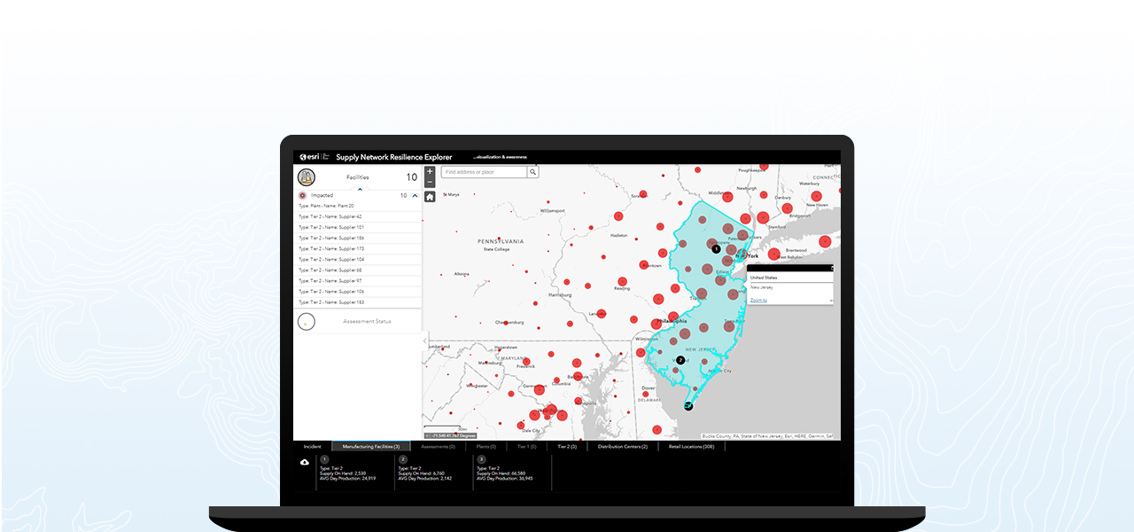Screen dimensions: 1134x532
Task: Open the Tier 1 (0) tab
Action: pyautogui.click(x=527, y=447)
